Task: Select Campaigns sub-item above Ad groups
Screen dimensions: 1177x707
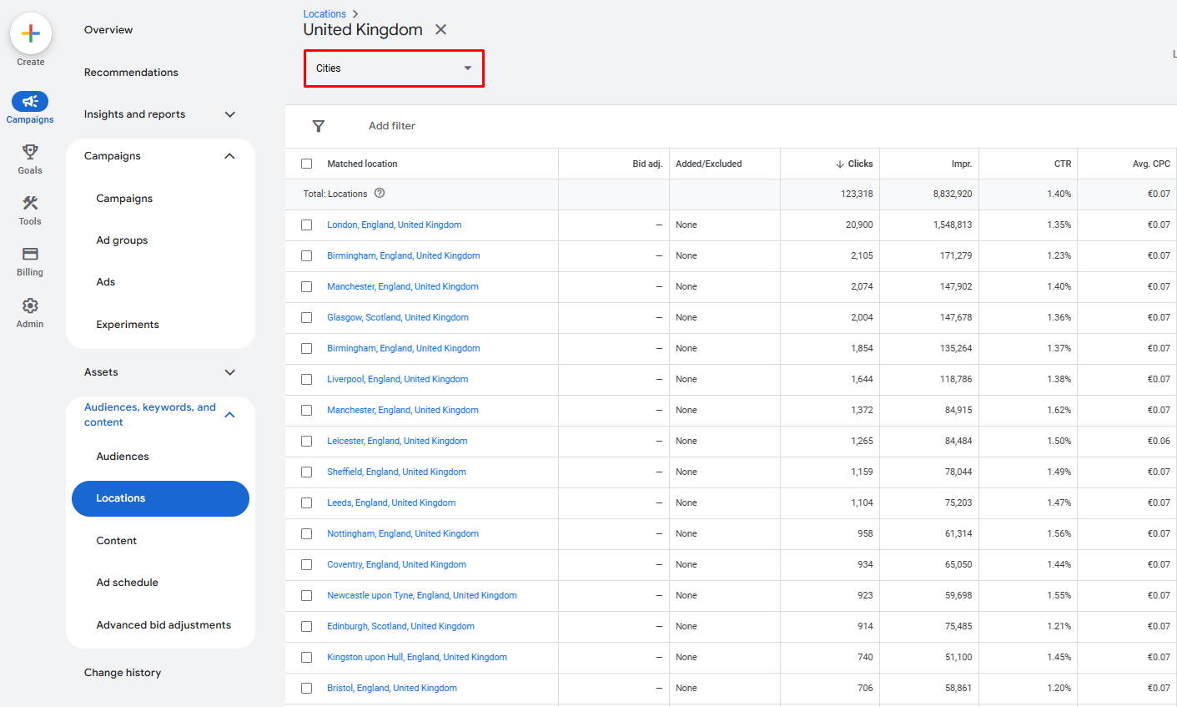Action: 124,199
